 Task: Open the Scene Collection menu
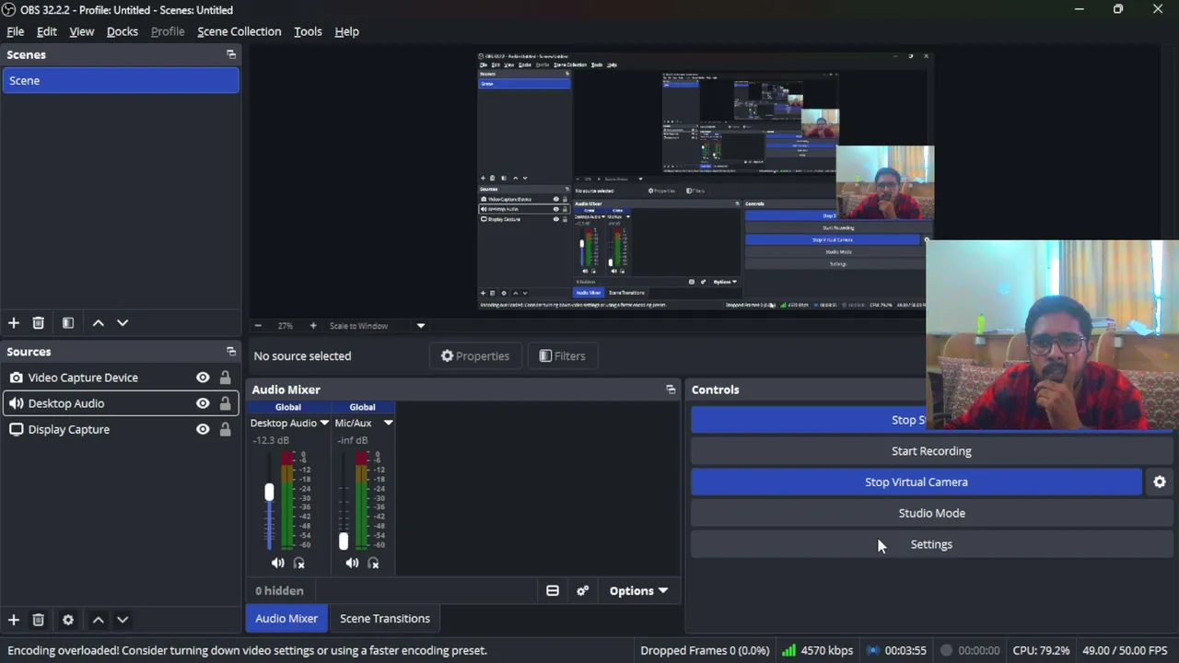tap(239, 31)
